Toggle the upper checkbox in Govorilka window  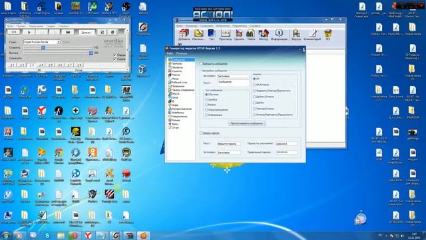click(x=114, y=55)
